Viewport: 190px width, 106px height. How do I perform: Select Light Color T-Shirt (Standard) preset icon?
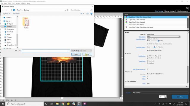(x=126, y=20)
